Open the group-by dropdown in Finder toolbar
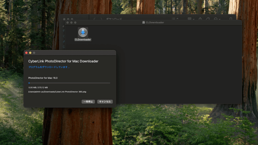The height and width of the screenshot is (145, 258). 191,19
